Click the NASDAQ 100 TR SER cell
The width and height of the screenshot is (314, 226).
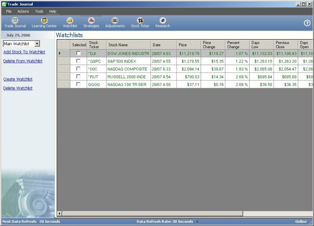tap(128, 84)
